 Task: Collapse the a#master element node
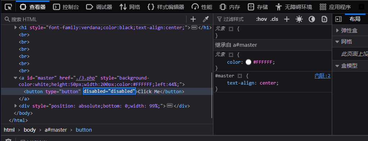[x=16, y=78]
